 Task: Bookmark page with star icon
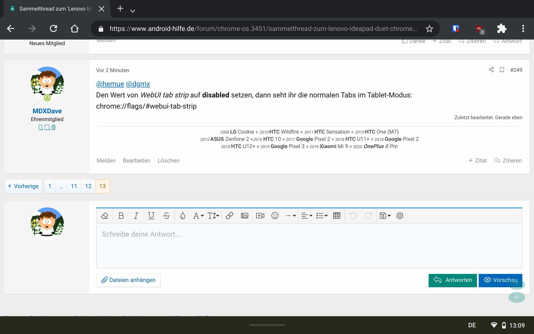pyautogui.click(x=429, y=28)
